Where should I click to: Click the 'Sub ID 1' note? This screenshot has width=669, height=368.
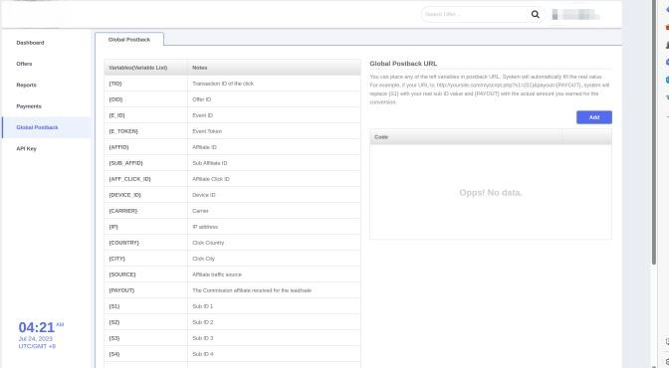[203, 306]
